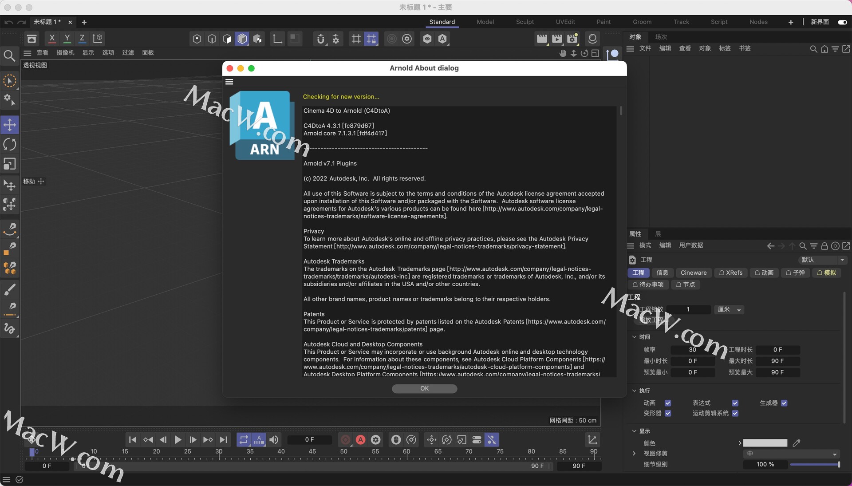Collapse the 时间 section

[635, 337]
